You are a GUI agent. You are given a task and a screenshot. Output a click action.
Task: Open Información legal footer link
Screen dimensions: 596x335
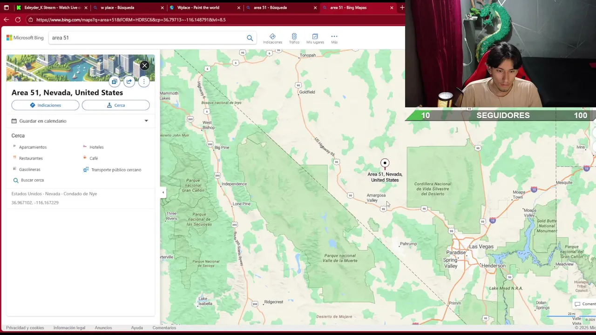(x=69, y=328)
